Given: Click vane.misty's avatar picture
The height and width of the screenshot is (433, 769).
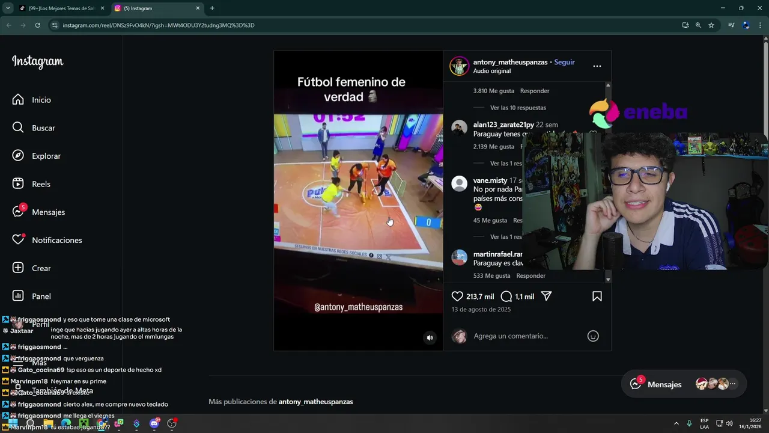Looking at the screenshot, I should tap(460, 183).
